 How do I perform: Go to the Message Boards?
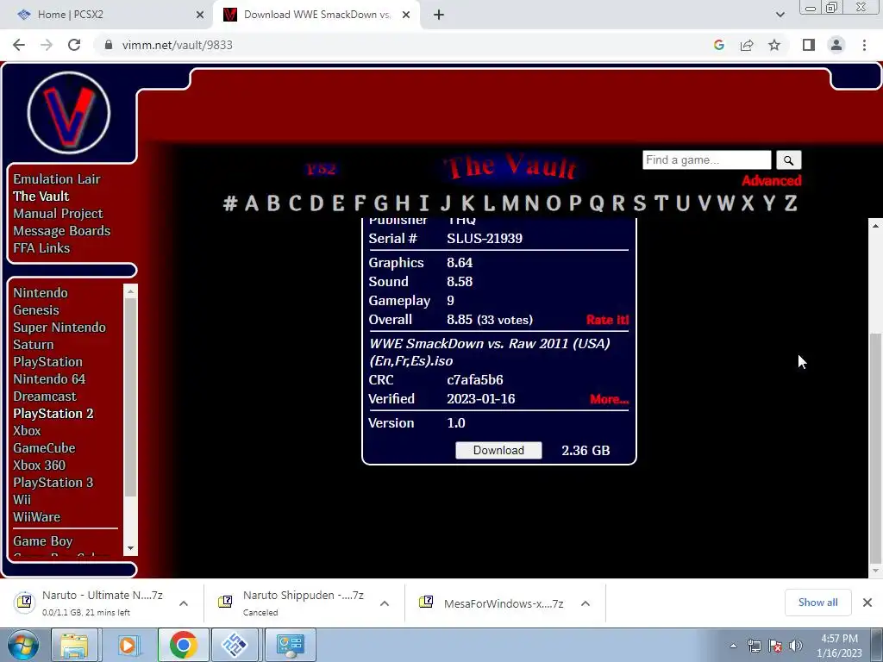[x=62, y=231]
